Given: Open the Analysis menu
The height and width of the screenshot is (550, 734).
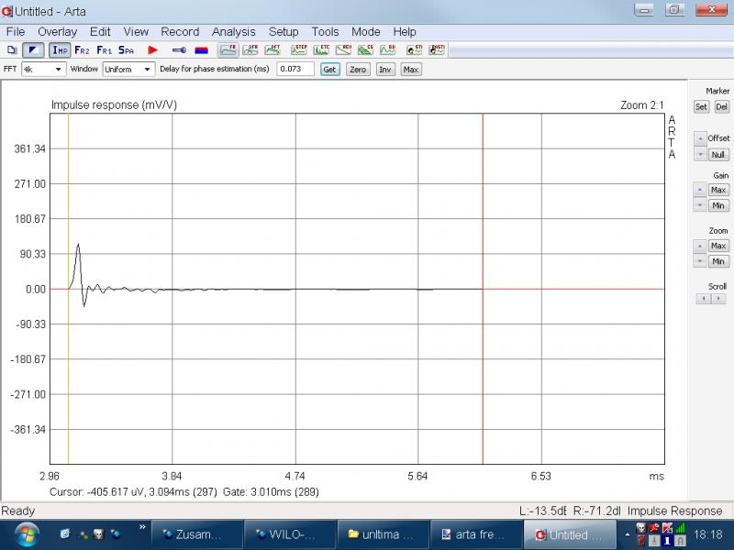Looking at the screenshot, I should pyautogui.click(x=233, y=31).
